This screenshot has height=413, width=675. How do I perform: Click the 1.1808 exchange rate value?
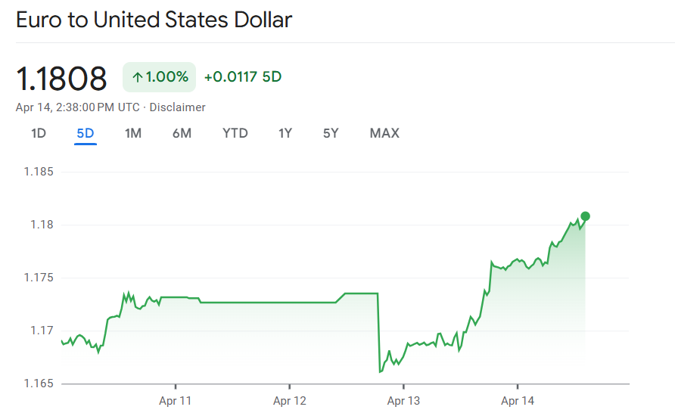62,78
